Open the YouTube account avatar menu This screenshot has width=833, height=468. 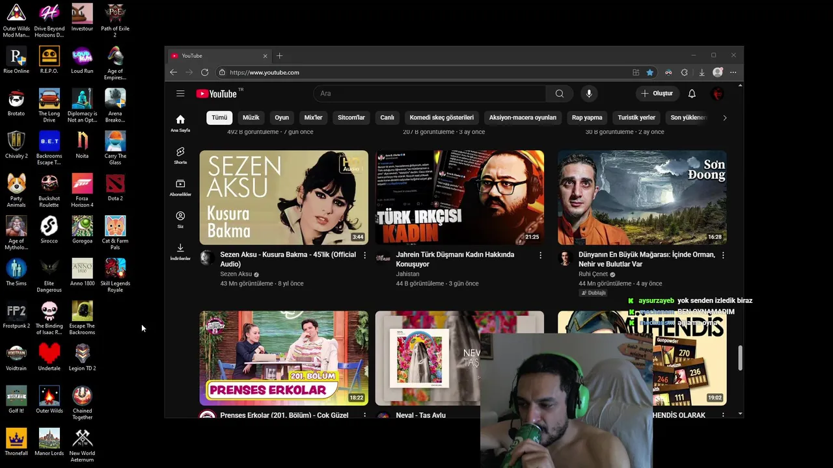coord(717,94)
